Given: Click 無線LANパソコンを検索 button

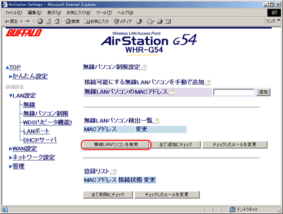Looking at the screenshot, I should point(116,144).
